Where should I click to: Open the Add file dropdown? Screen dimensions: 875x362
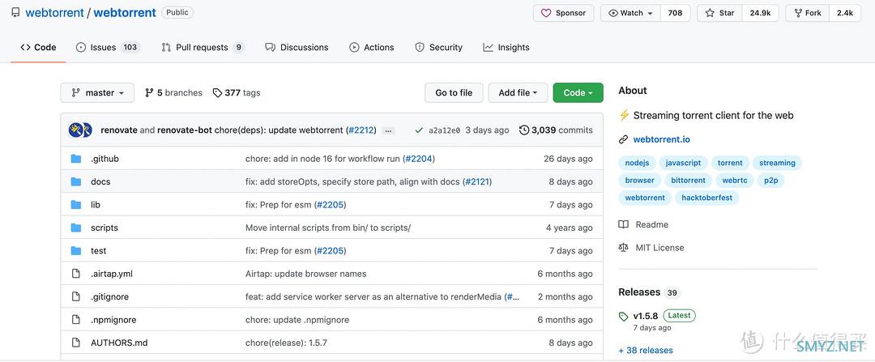pos(518,92)
